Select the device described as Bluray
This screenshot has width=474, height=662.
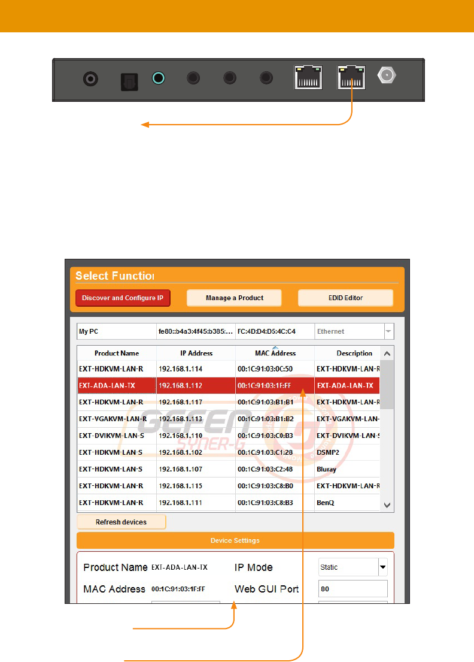(x=229, y=469)
